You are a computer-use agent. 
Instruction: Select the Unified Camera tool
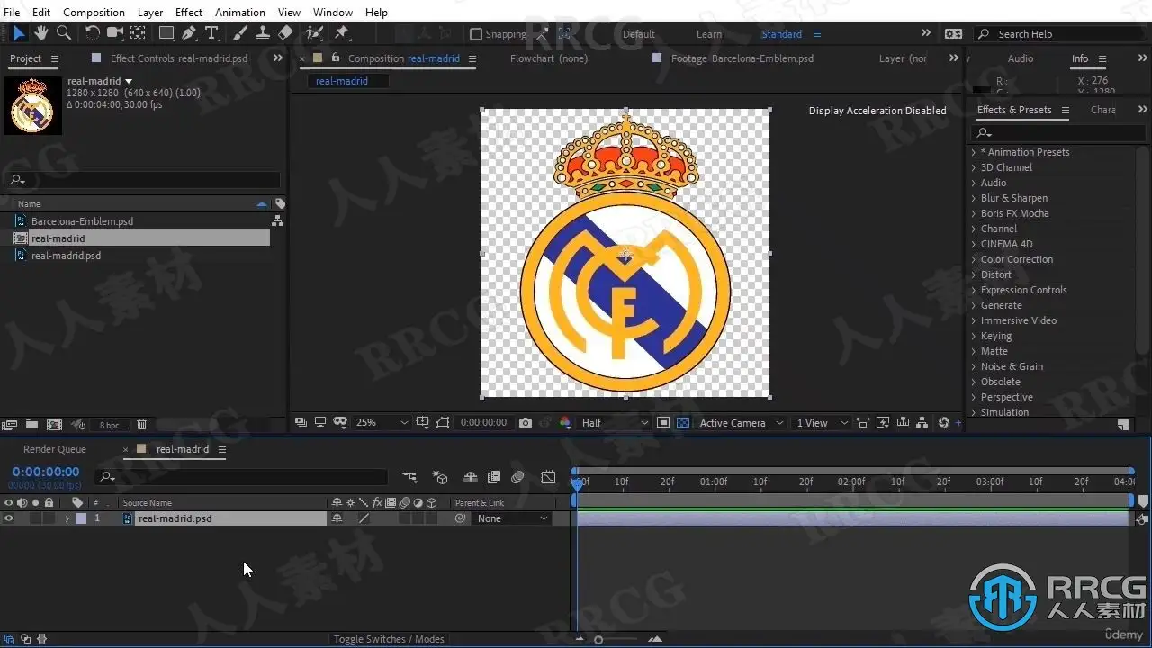tap(115, 33)
